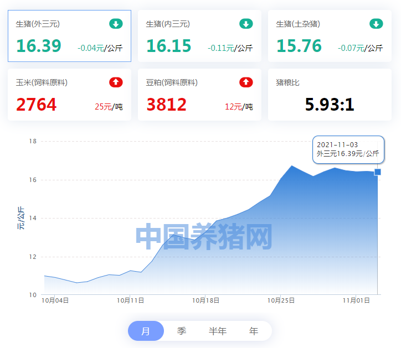Click the 2021-11-03 price tooltip
Viewport: 401px width, 348px height.
[x=348, y=149]
